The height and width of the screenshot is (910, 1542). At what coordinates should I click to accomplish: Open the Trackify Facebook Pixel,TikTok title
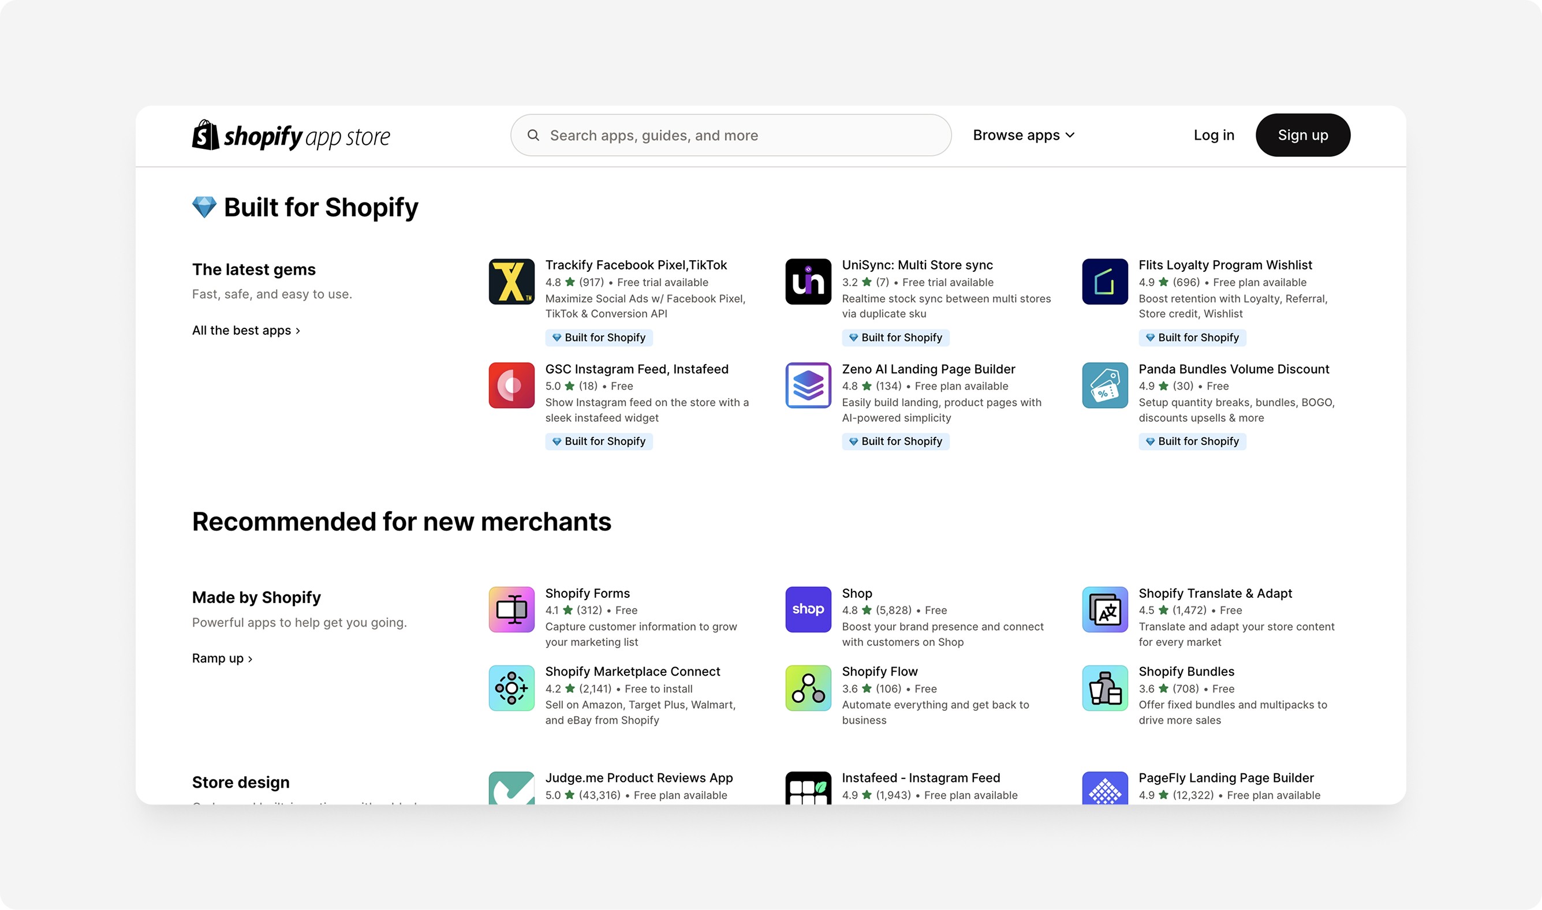636,265
